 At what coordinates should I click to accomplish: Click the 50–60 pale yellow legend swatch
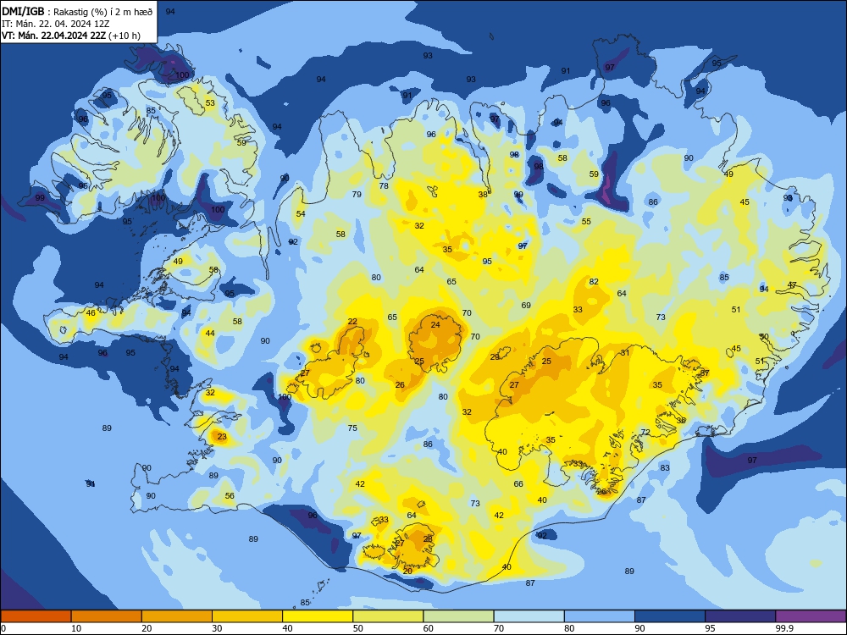388,616
